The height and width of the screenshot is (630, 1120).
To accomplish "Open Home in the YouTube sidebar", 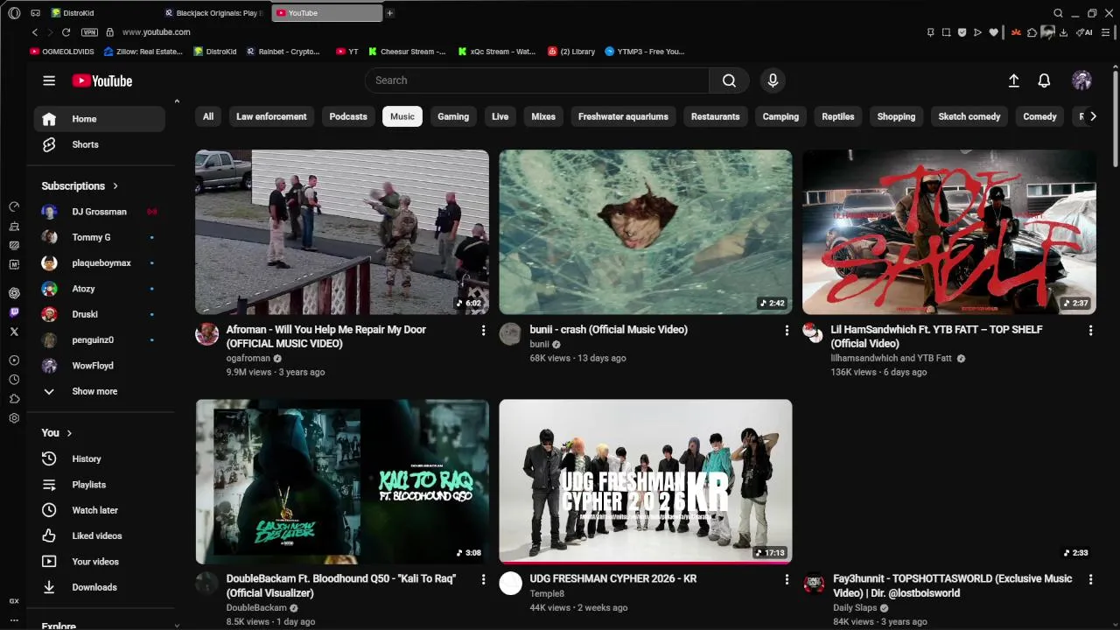I will (99, 119).
